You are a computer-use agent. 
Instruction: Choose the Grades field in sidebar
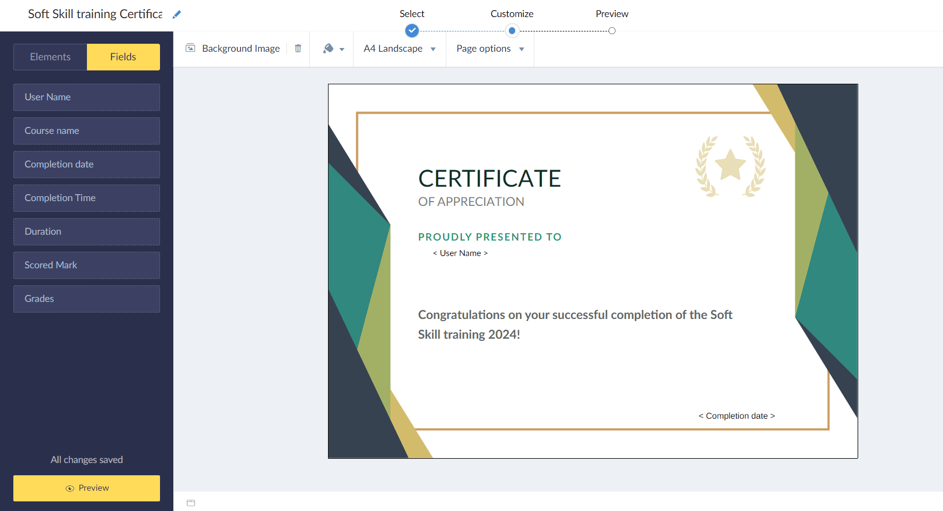(86, 299)
